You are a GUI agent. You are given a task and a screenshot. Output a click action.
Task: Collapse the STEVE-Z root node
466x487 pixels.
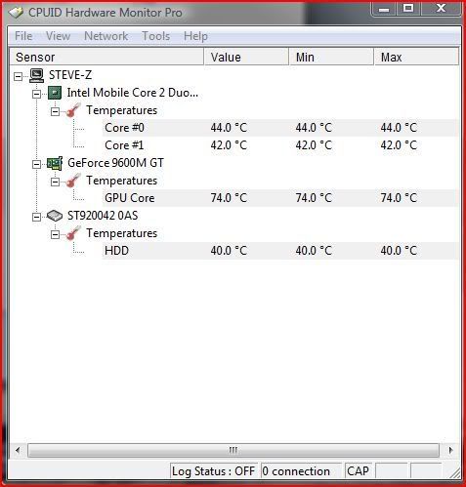click(19, 76)
